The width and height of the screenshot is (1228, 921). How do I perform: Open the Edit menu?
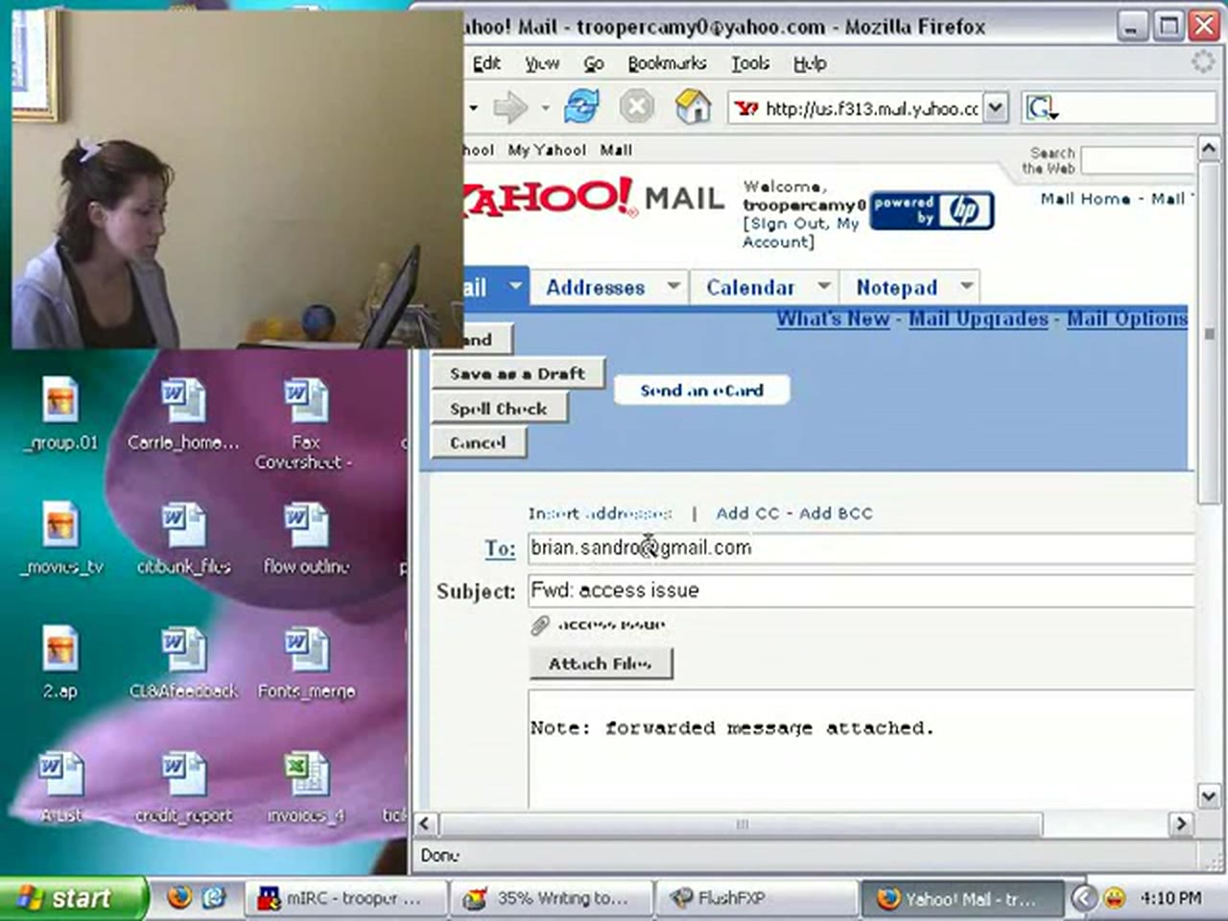pyautogui.click(x=486, y=63)
